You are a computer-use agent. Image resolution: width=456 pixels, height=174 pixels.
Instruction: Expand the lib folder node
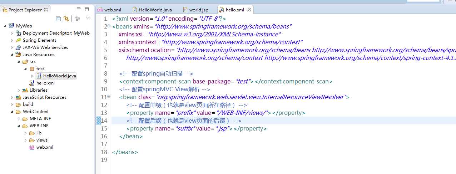click(25, 133)
